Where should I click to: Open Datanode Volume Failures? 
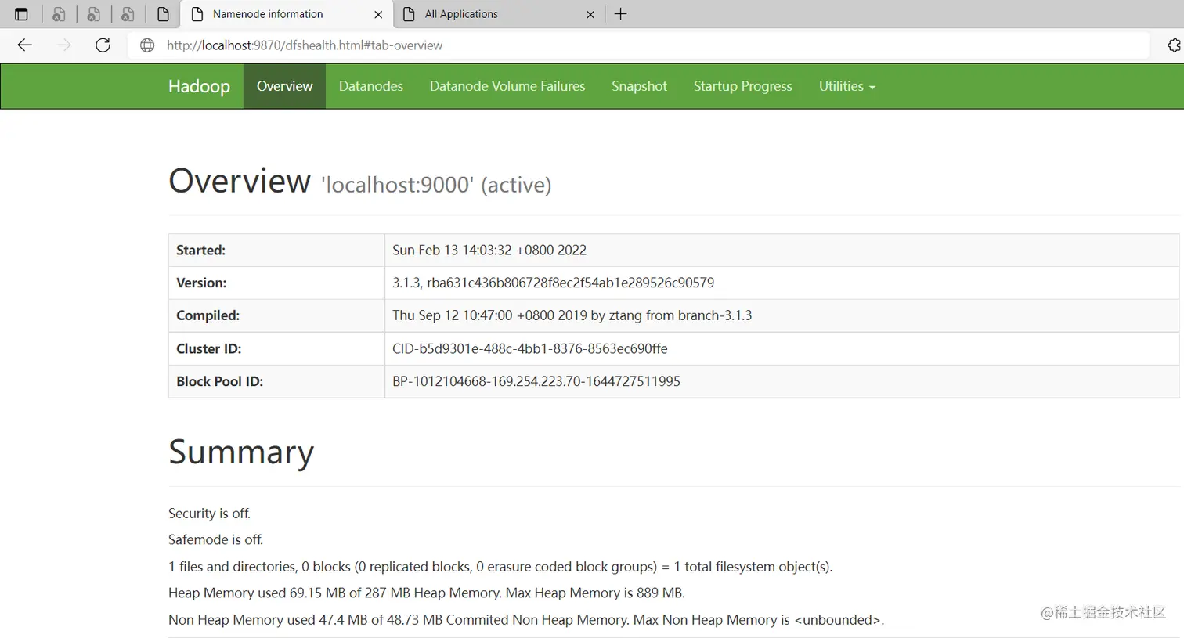point(507,86)
